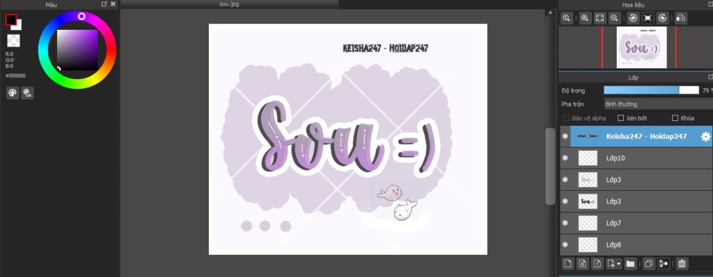Enable the Khóa lock checkbox

tap(675, 118)
